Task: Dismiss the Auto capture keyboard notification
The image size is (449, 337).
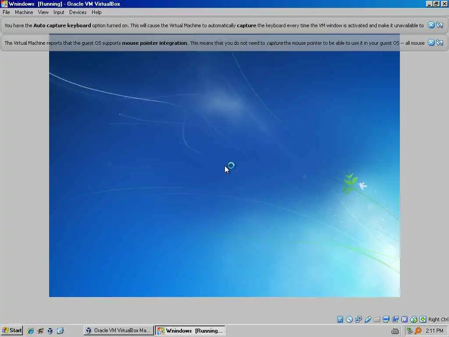Action: tap(431, 25)
